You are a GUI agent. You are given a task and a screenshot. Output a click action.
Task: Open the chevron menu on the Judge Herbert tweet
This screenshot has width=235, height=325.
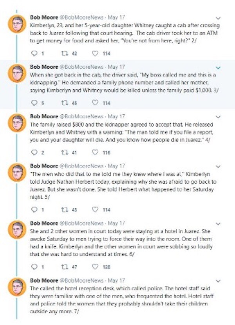(218, 166)
